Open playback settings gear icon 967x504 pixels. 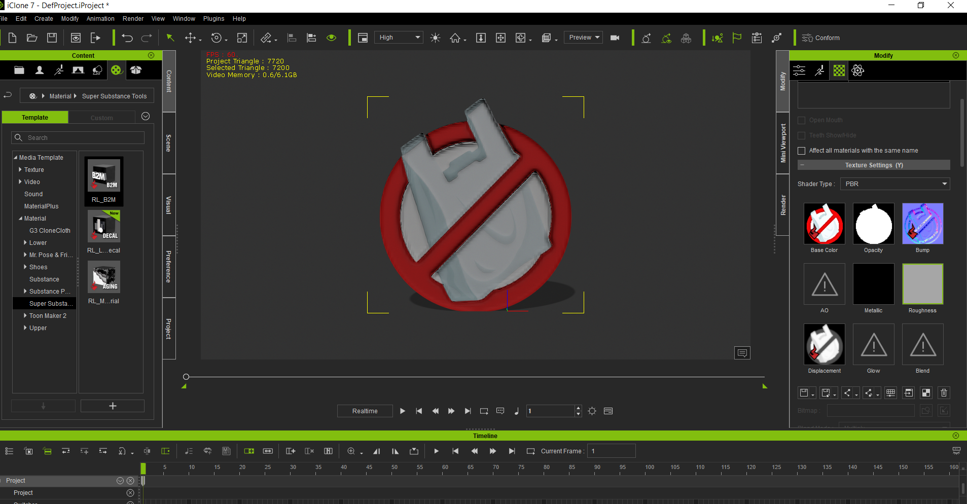(x=592, y=411)
